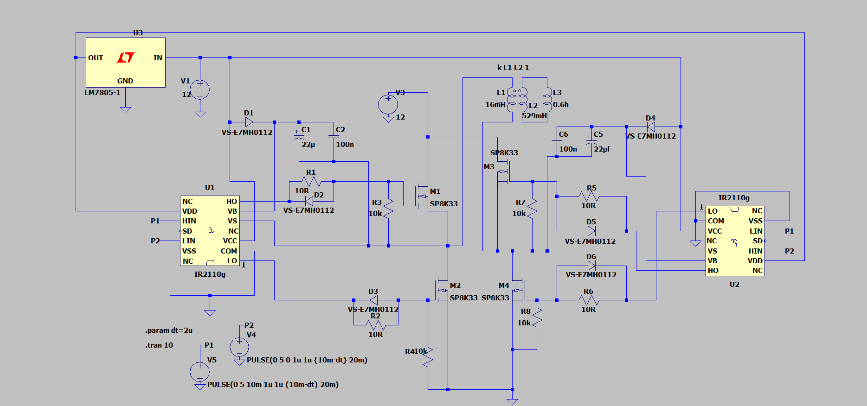Click the VS-E7MH0112 label under D4
This screenshot has width=867, height=406.
(x=650, y=136)
